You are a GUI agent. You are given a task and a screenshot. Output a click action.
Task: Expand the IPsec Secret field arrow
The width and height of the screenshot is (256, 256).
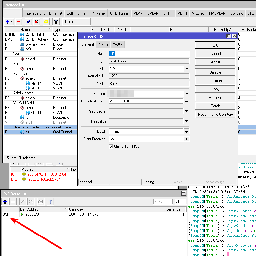click(187, 111)
